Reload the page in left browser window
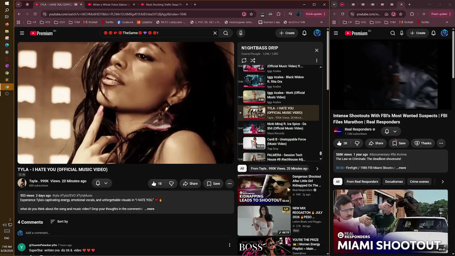 (x=35, y=14)
